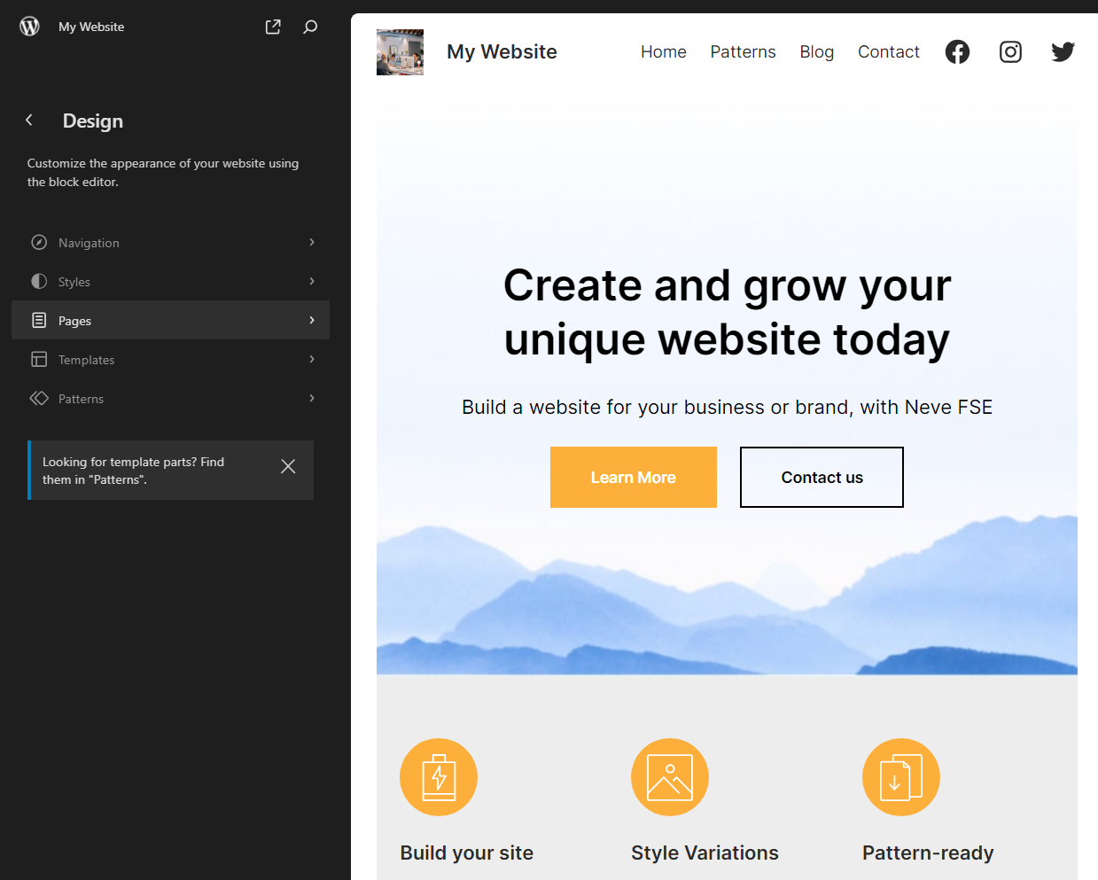The image size is (1098, 880).
Task: Click the Build your site battery icon
Action: [439, 777]
